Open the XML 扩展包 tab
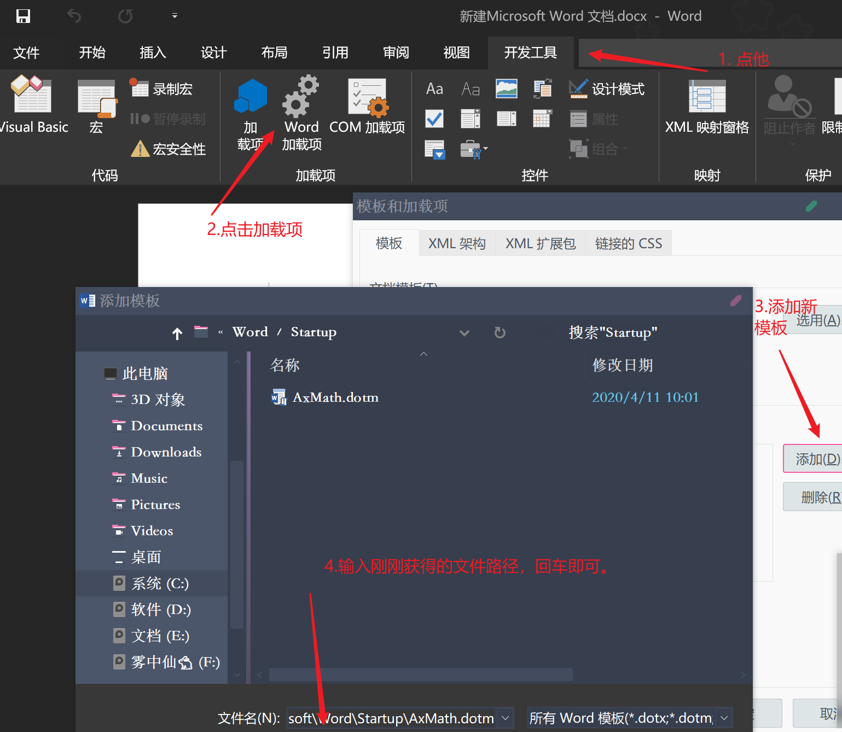Viewport: 842px width, 732px height. pos(541,243)
